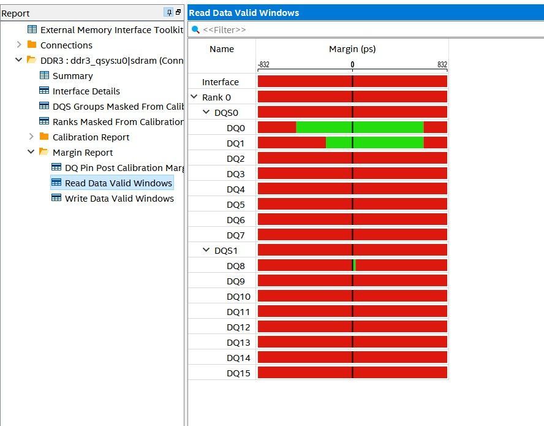Click the Ranks Masked From Calibration icon
This screenshot has width=544, height=426.
coord(44,121)
